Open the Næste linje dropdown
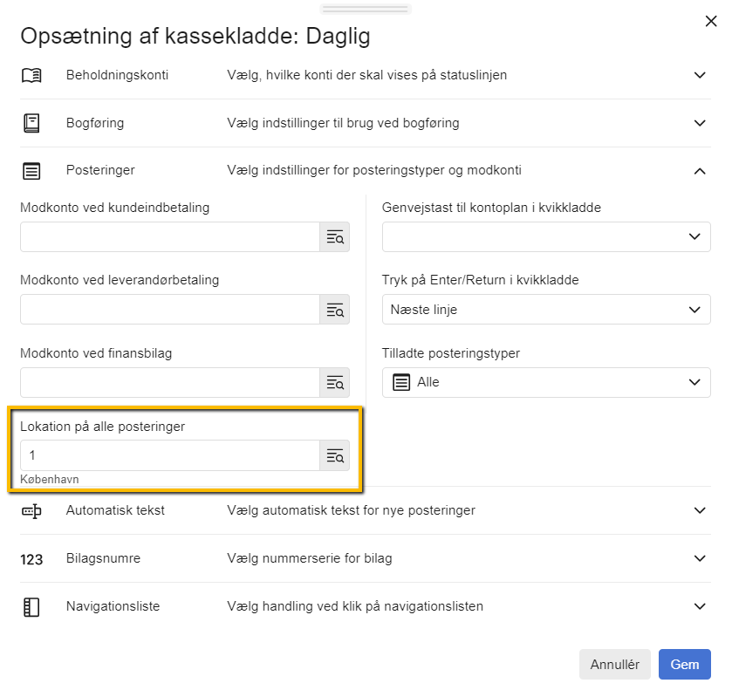 click(x=546, y=310)
